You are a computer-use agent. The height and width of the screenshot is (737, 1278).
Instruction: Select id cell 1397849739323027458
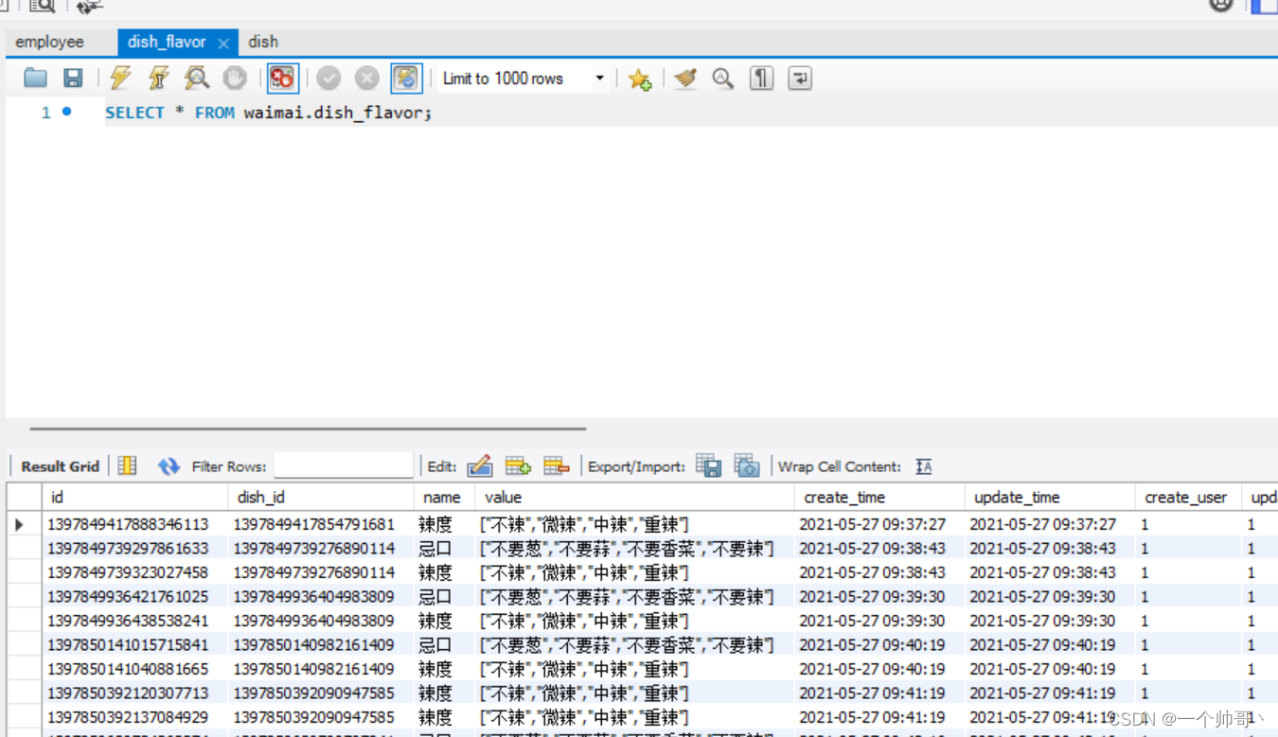[136, 572]
